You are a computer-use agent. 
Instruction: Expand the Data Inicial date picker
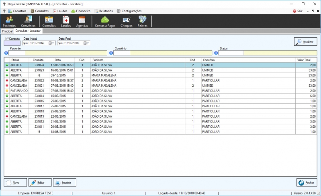(x=51, y=43)
